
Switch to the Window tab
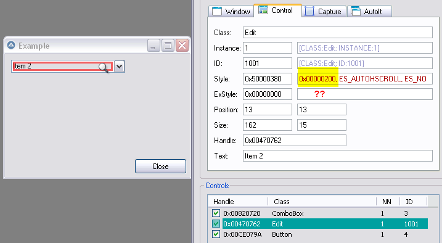(231, 11)
